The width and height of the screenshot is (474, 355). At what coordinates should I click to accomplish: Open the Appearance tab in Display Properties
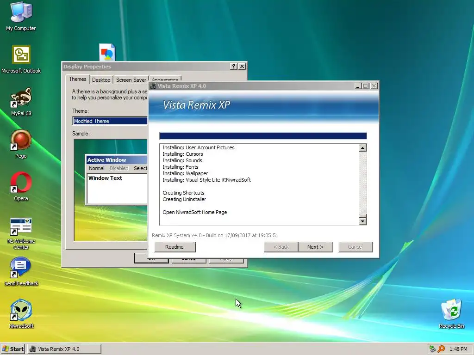[x=165, y=79]
